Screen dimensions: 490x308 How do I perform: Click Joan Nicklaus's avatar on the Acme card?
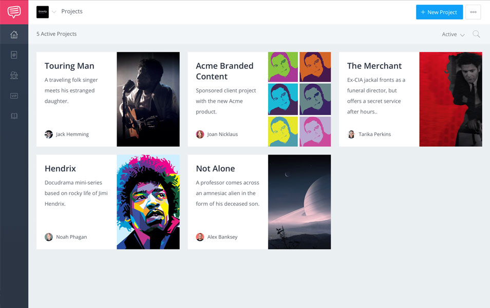tap(200, 134)
